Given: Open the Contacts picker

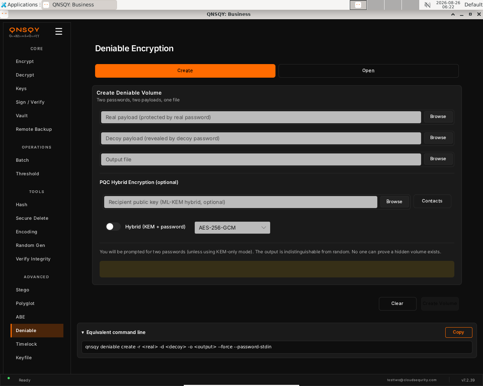Looking at the screenshot, I should click(x=432, y=201).
